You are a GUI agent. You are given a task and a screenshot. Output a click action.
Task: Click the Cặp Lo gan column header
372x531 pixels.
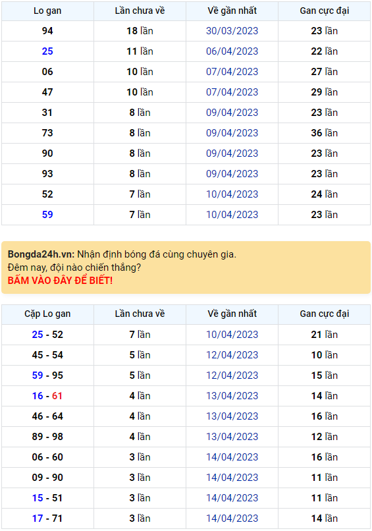(47, 314)
